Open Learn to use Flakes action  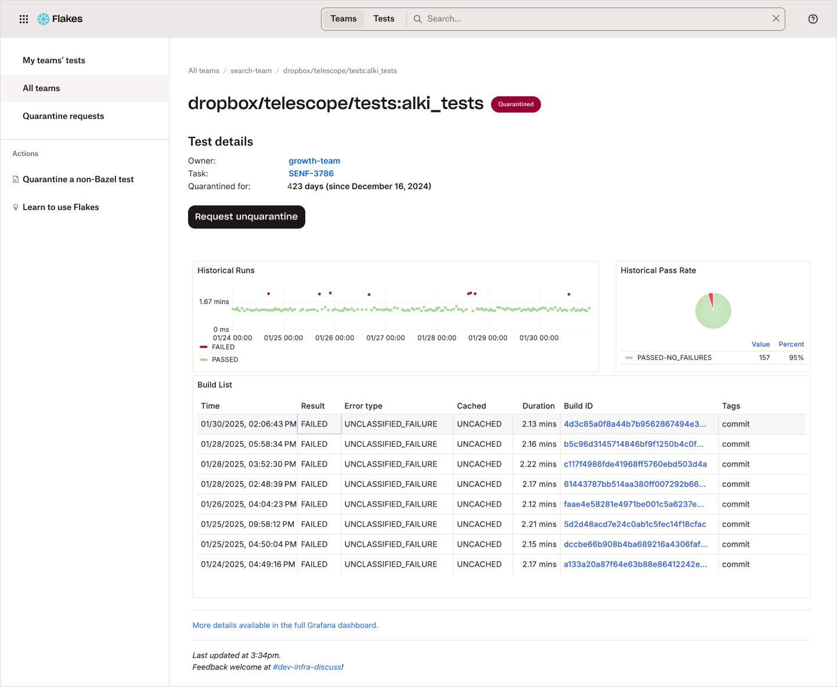click(61, 207)
